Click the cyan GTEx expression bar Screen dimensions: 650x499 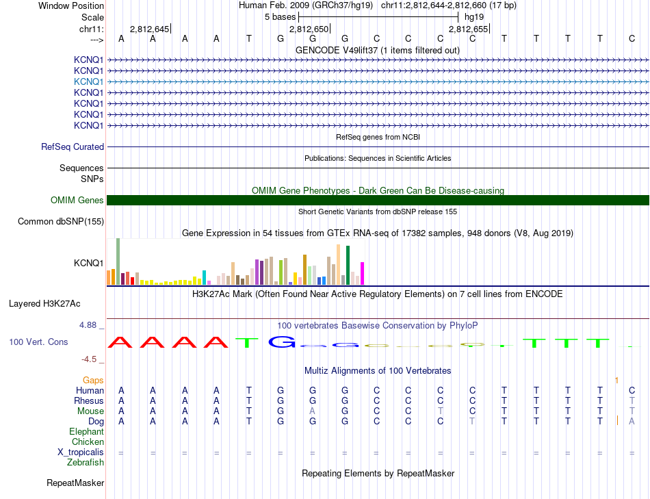point(204,277)
